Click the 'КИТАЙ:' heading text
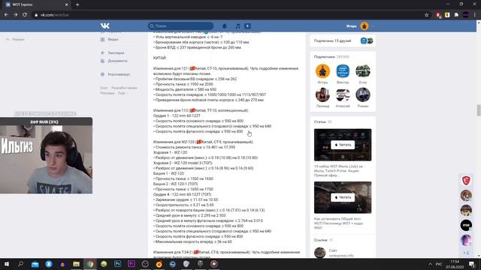The height and width of the screenshot is (270, 481). coord(160,58)
